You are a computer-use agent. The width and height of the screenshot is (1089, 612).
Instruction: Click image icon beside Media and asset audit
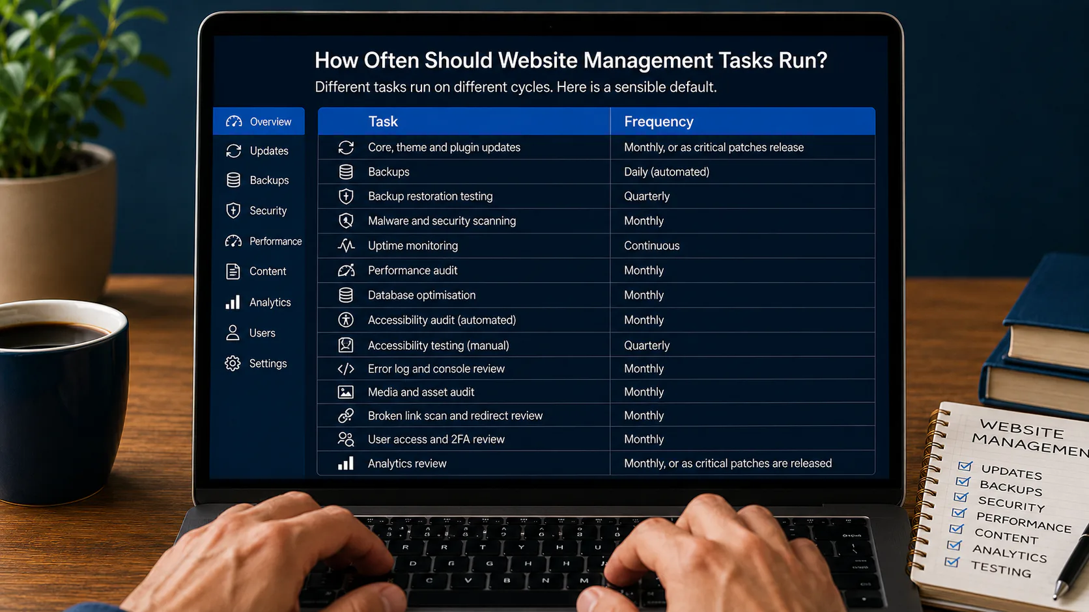coord(346,392)
